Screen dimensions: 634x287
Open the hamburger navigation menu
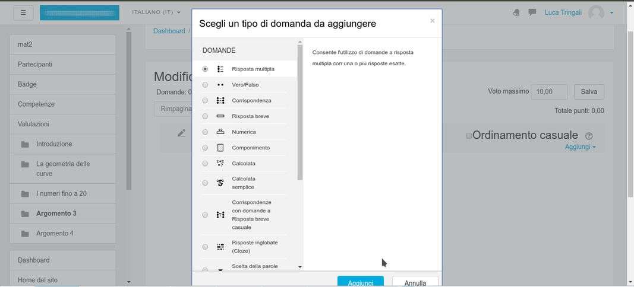coord(23,12)
